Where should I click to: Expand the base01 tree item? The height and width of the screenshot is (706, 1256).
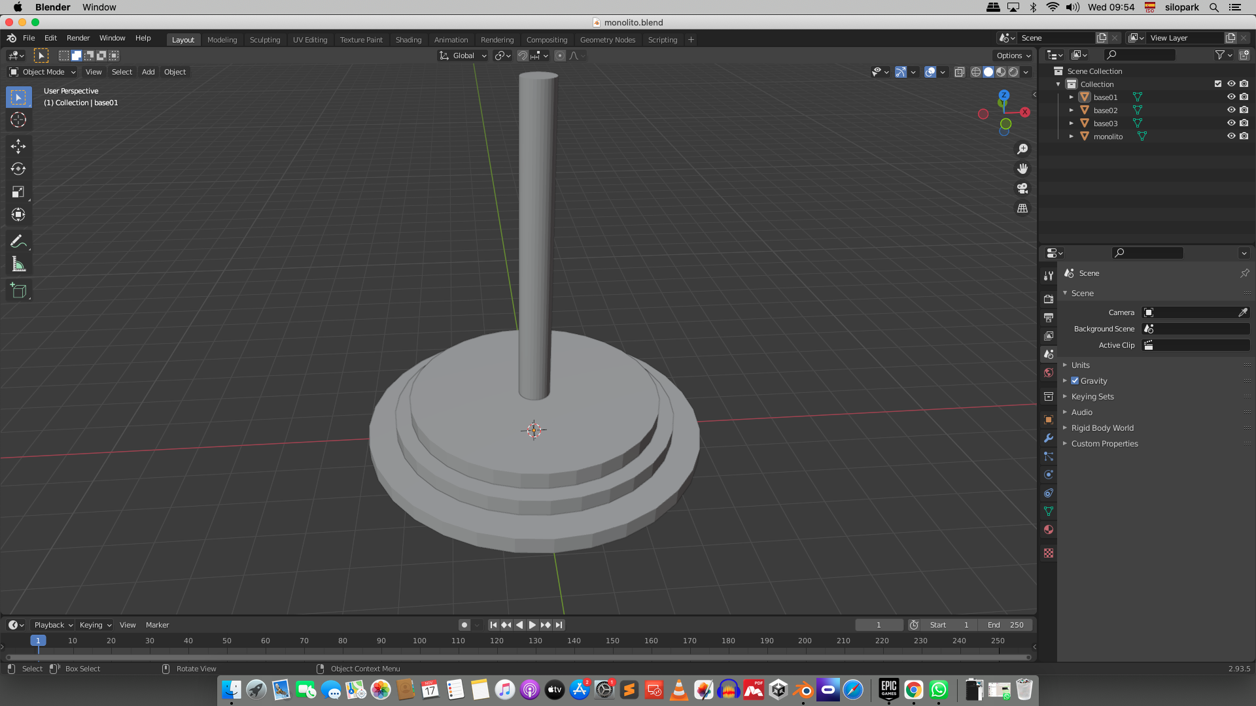[1072, 97]
